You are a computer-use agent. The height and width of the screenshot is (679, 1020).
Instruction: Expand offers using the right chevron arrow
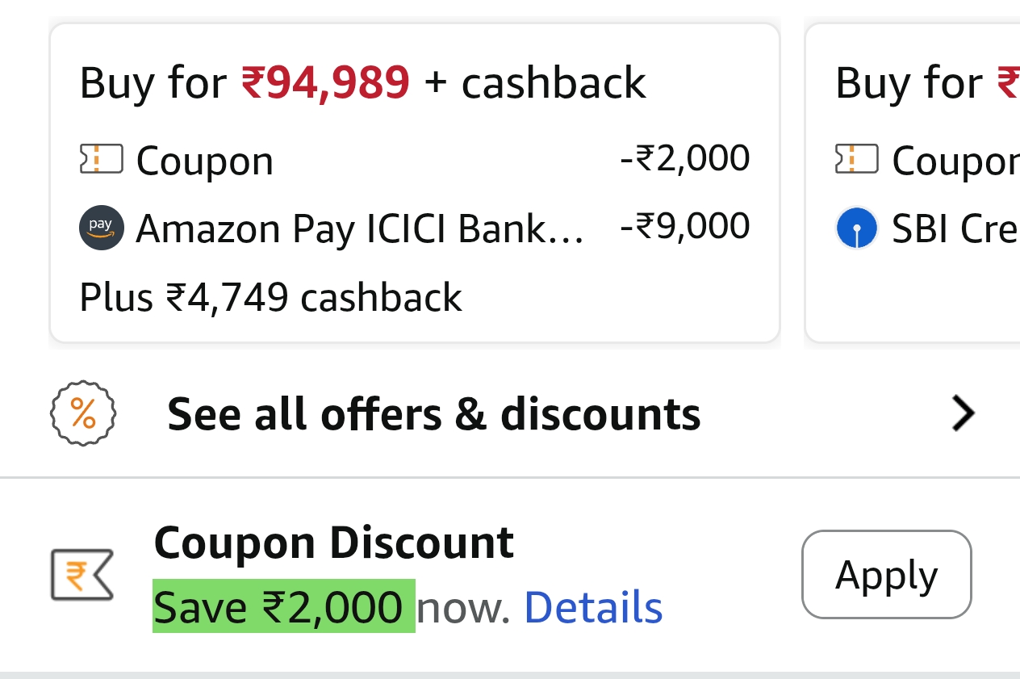tap(963, 414)
